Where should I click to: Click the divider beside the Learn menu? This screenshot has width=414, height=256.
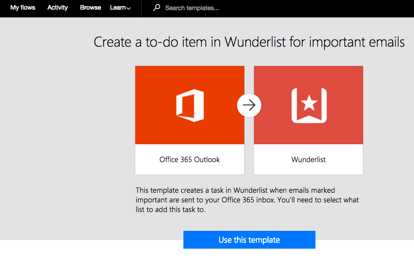coord(141,8)
